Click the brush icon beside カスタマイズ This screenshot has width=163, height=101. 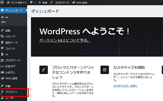click(x=51, y=2)
